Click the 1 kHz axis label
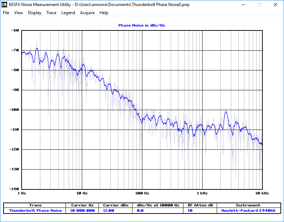 pyautogui.click(x=202, y=193)
